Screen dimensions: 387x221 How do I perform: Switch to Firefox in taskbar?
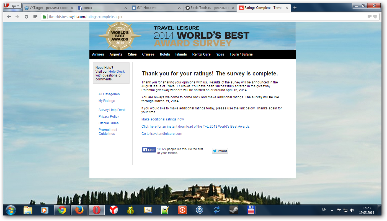[x=79, y=210]
